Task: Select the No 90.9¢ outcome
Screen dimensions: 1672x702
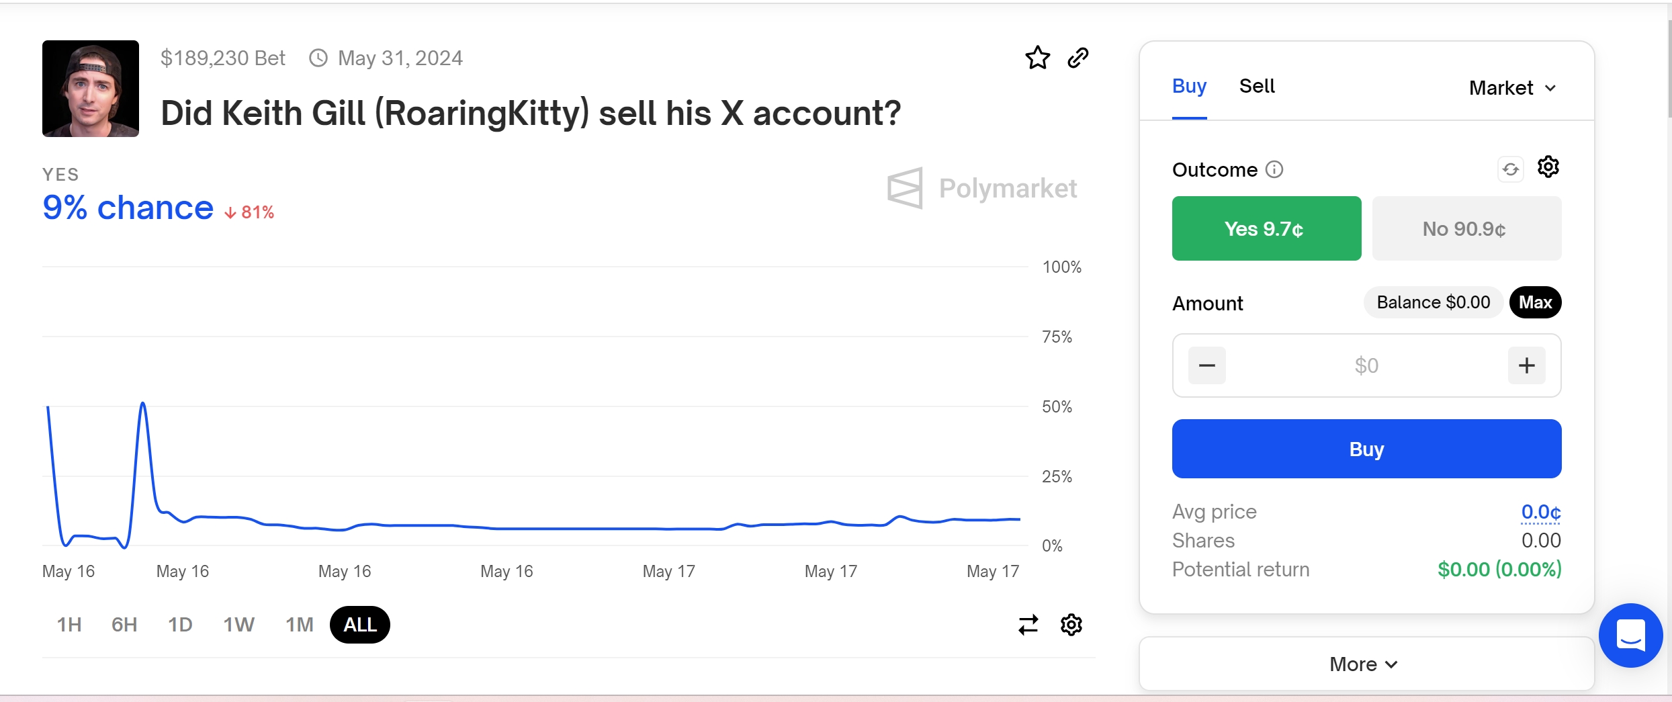Action: point(1467,228)
